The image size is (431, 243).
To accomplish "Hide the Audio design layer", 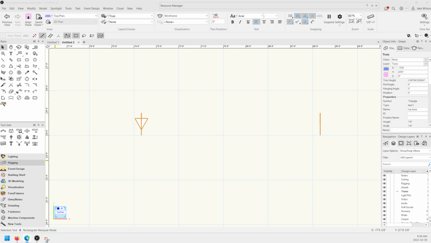I will 384,203.
